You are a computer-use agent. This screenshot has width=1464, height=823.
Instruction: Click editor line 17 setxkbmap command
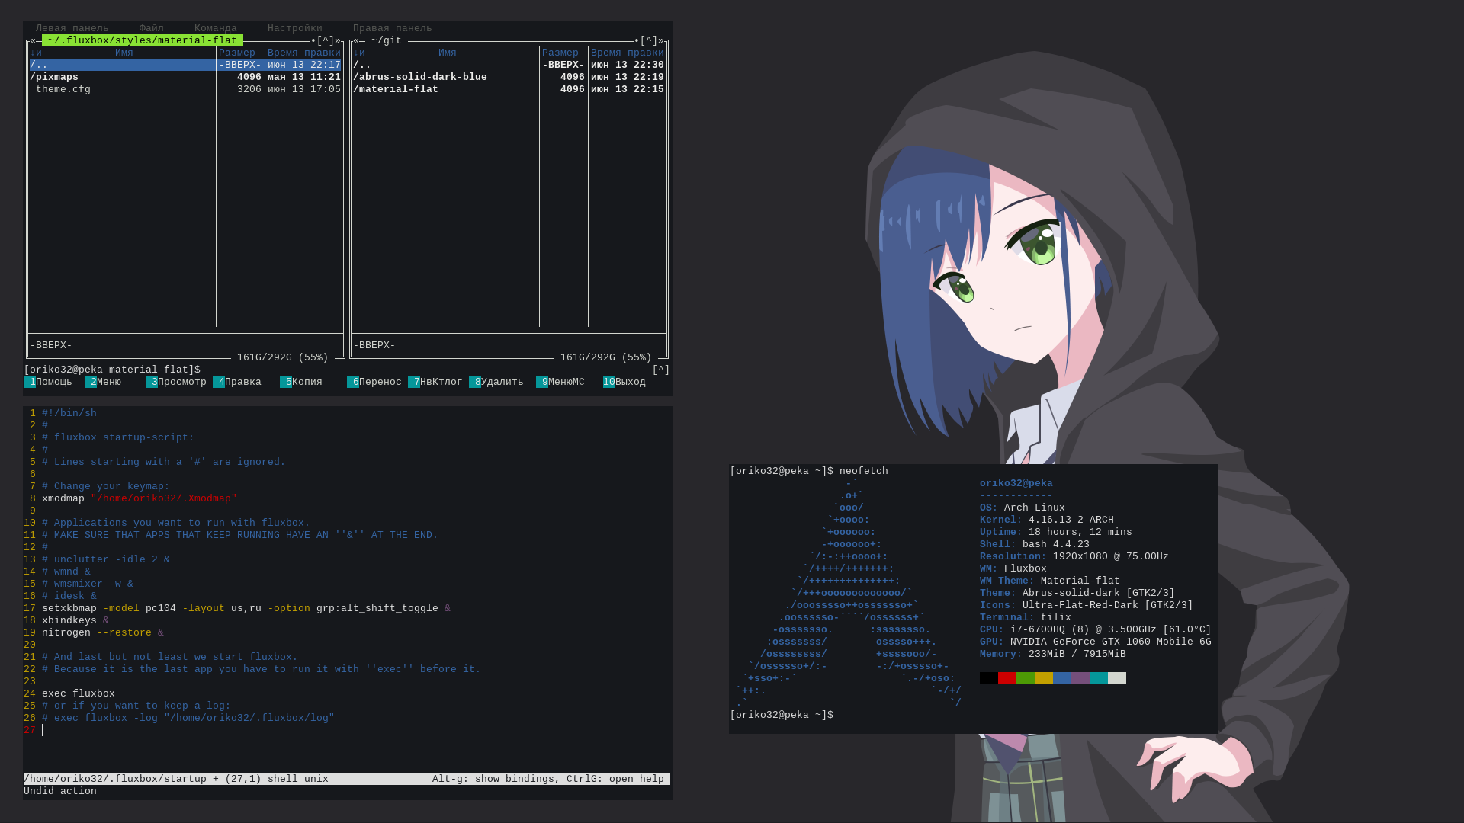pyautogui.click(x=246, y=608)
